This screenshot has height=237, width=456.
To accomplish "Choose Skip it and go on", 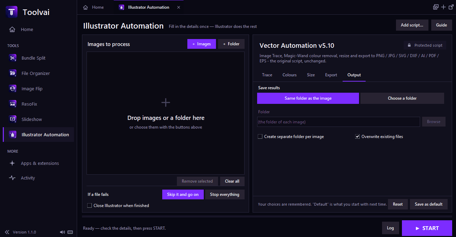I will [183, 194].
